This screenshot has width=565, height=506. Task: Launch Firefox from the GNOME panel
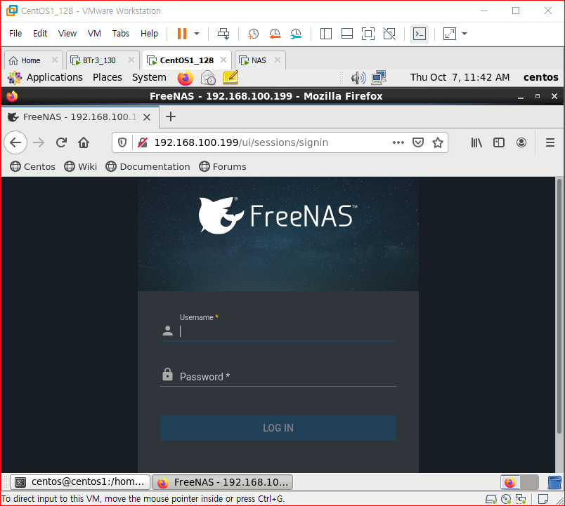point(186,78)
